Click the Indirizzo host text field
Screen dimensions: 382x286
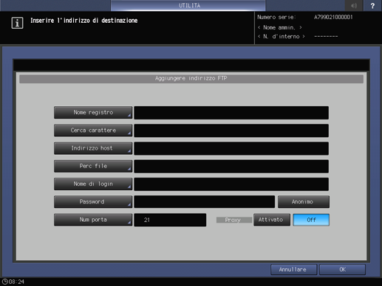pos(231,148)
